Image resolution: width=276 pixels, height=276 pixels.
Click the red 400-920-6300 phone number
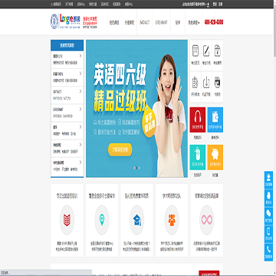214,22
